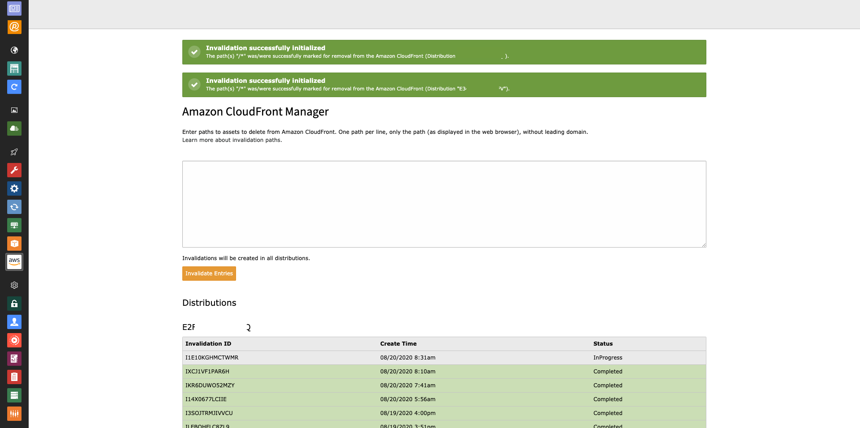The height and width of the screenshot is (428, 860).
Task: Open the Amazon AWS module in the sidebar
Action: click(x=14, y=262)
